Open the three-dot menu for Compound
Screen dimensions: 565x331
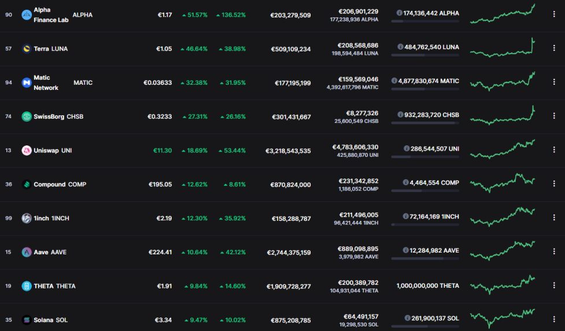554,183
